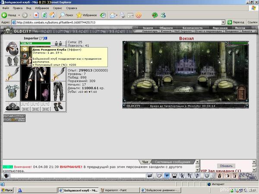This screenshot has width=259, height=194.
Task: Open the smiley emoticons picker
Action: pyautogui.click(x=207, y=176)
